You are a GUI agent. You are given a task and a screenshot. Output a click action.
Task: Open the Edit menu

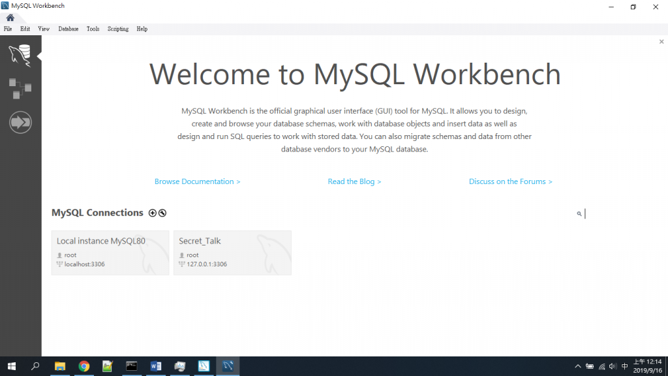[x=25, y=29]
